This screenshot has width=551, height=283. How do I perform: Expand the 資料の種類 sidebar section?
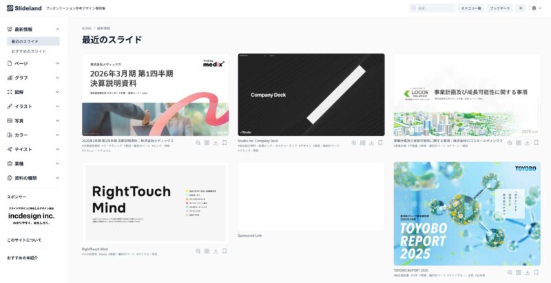point(33,178)
